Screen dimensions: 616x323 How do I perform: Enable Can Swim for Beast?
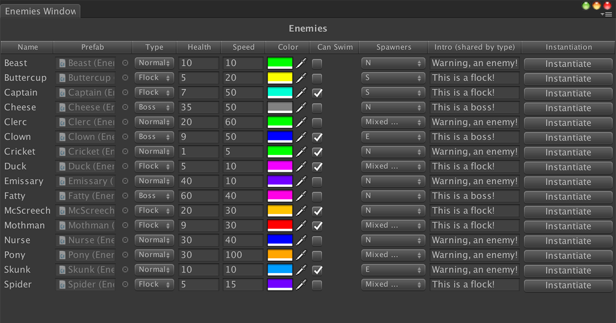click(x=317, y=63)
